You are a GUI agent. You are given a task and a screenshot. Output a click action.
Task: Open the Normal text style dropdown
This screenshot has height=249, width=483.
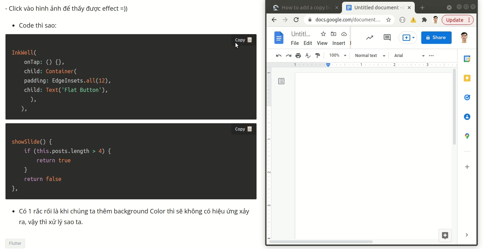click(x=370, y=56)
